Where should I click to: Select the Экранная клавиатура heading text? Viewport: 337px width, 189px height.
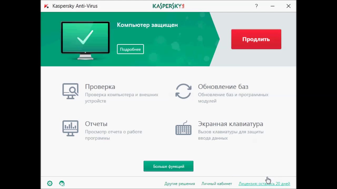231,124
